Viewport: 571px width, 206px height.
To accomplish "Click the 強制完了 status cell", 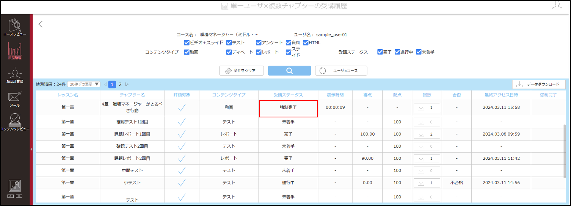I will (x=288, y=108).
